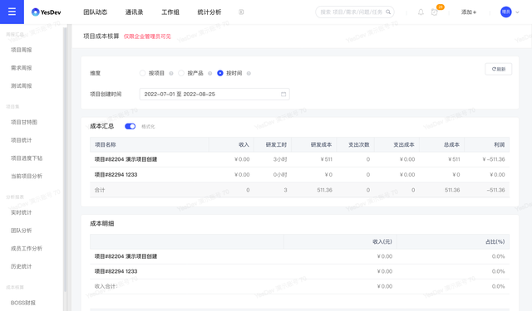
Task: Open 项目#82204 演示项目创建 in summary table
Action: point(126,159)
